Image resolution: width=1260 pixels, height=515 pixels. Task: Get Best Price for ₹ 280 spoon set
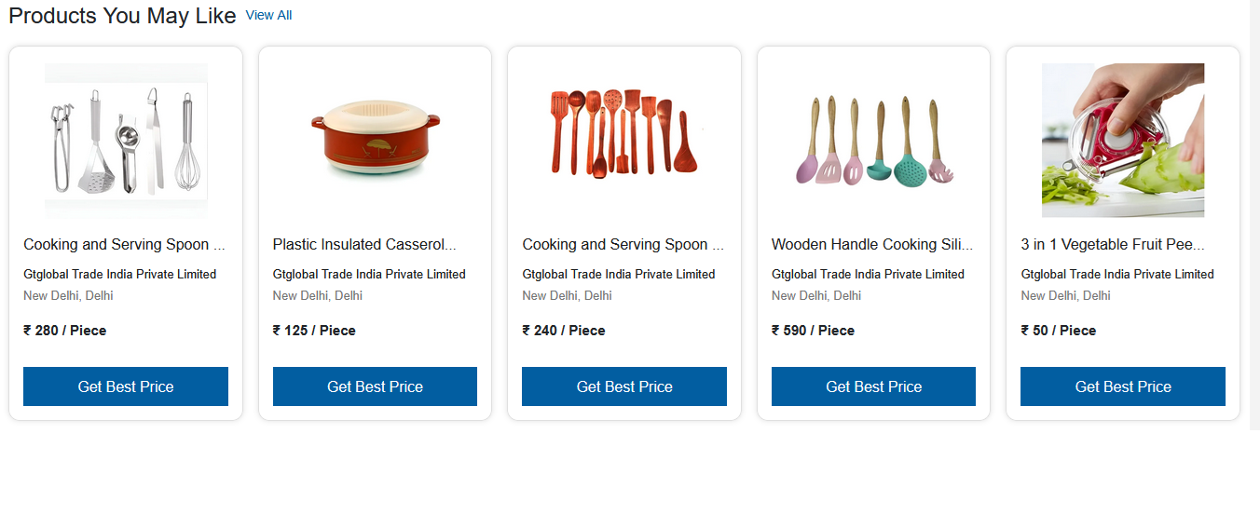(126, 386)
